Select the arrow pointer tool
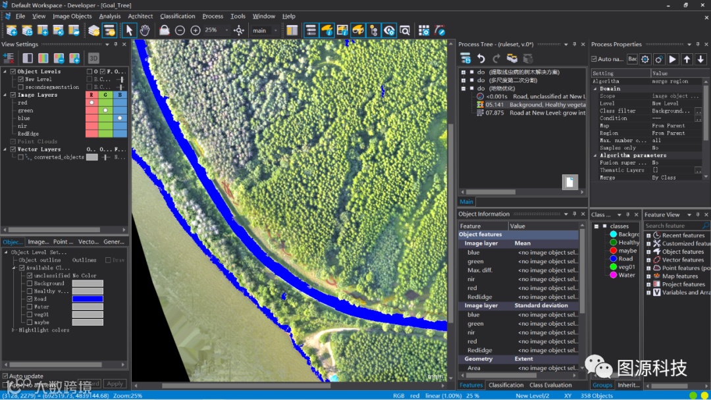The width and height of the screenshot is (711, 400). (x=129, y=30)
